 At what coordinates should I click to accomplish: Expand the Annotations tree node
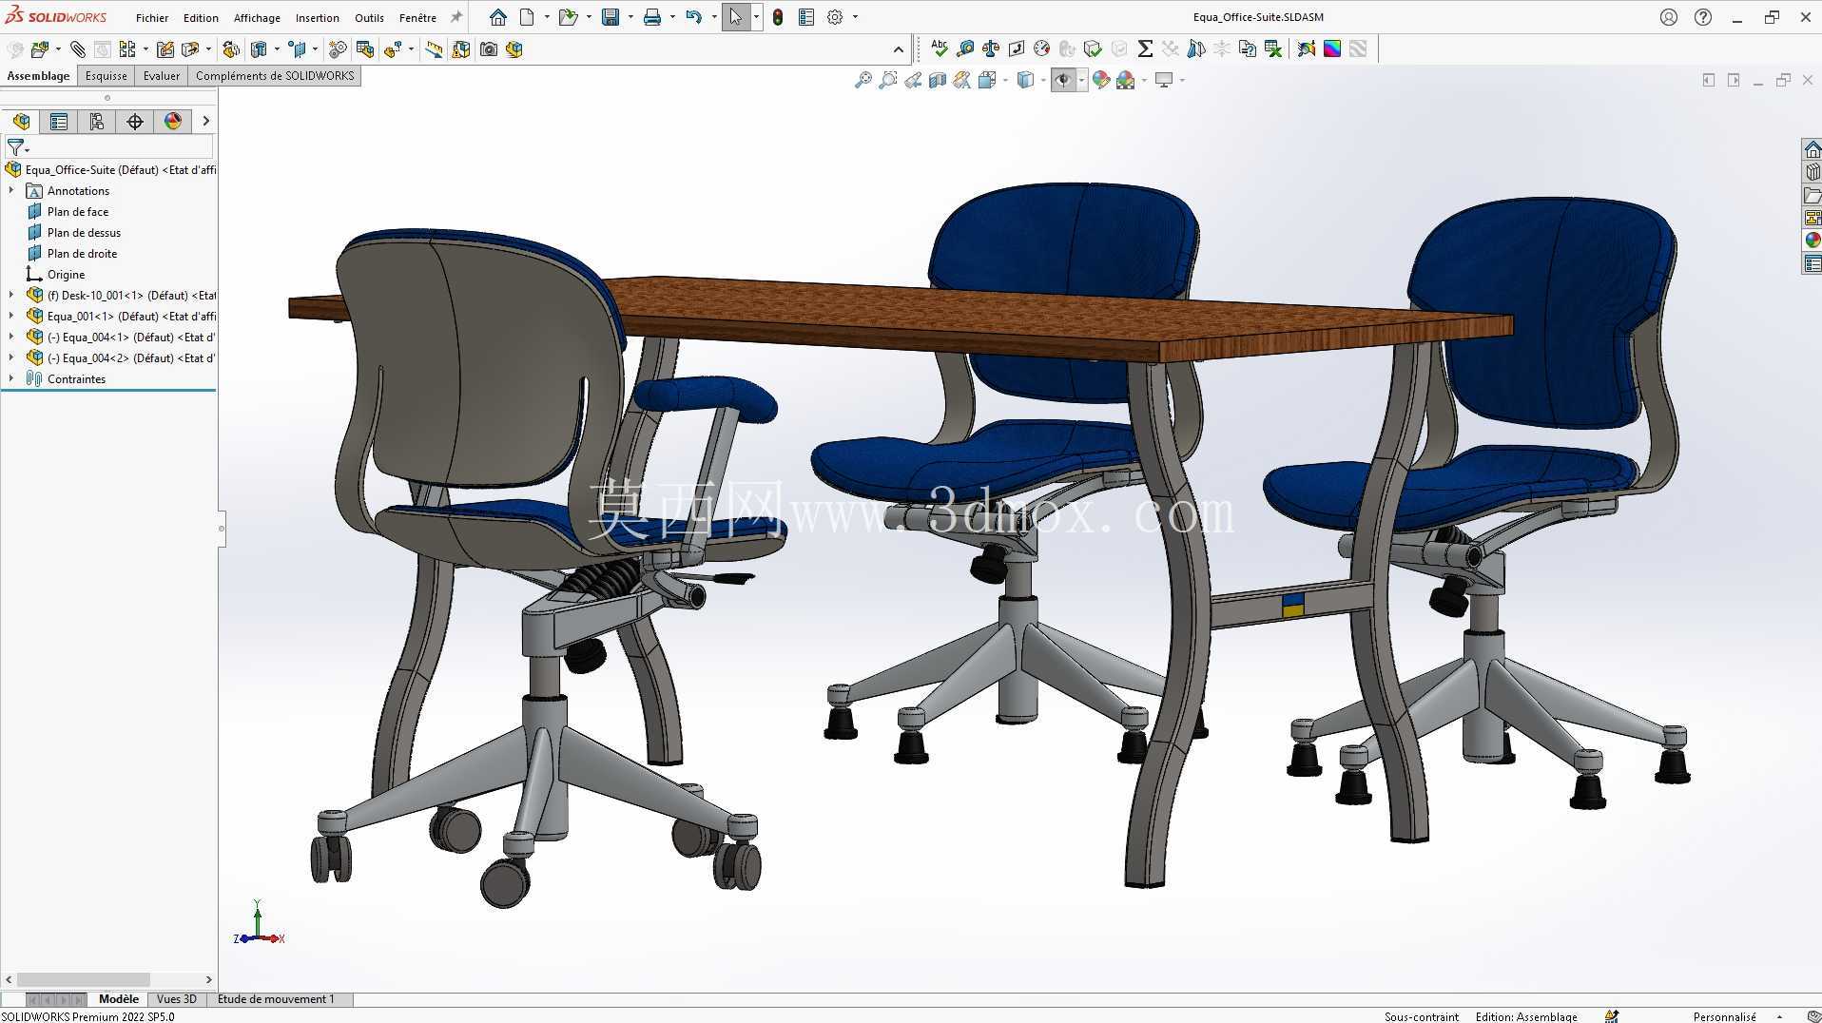(11, 190)
